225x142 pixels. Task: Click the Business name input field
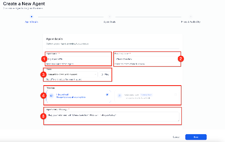click(147, 59)
